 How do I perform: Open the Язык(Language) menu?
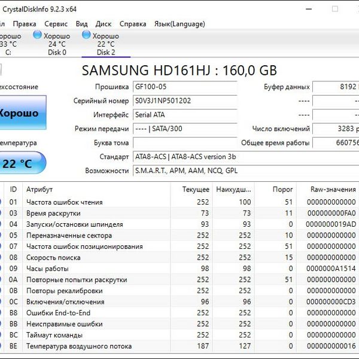click(x=180, y=24)
